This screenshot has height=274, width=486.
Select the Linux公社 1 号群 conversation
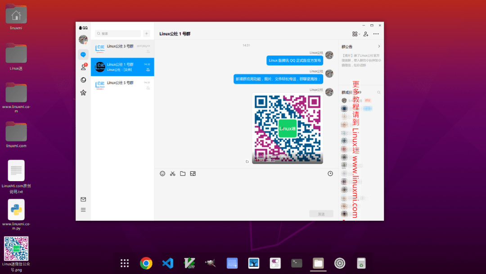coord(122,67)
